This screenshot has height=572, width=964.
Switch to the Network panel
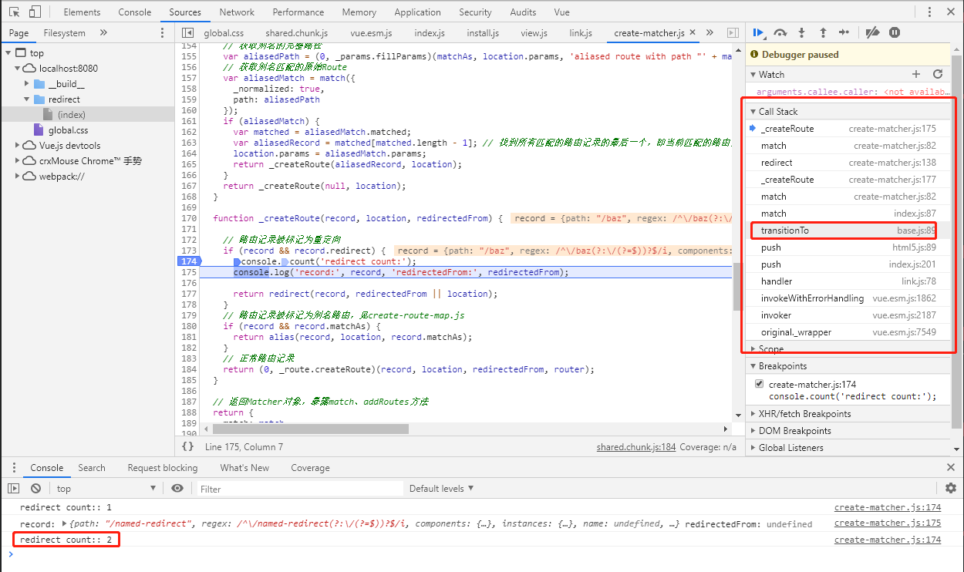237,12
